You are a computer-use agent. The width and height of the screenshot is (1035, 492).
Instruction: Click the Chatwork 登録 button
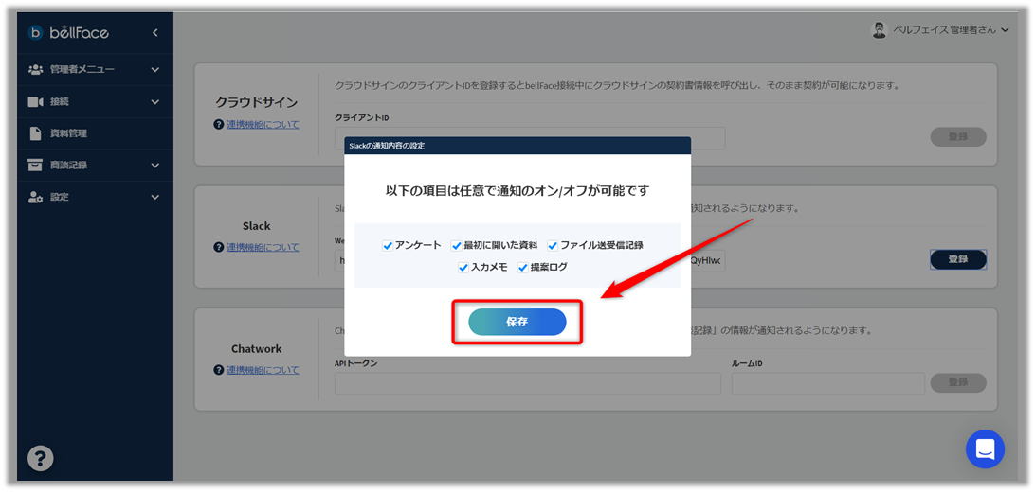click(x=958, y=382)
